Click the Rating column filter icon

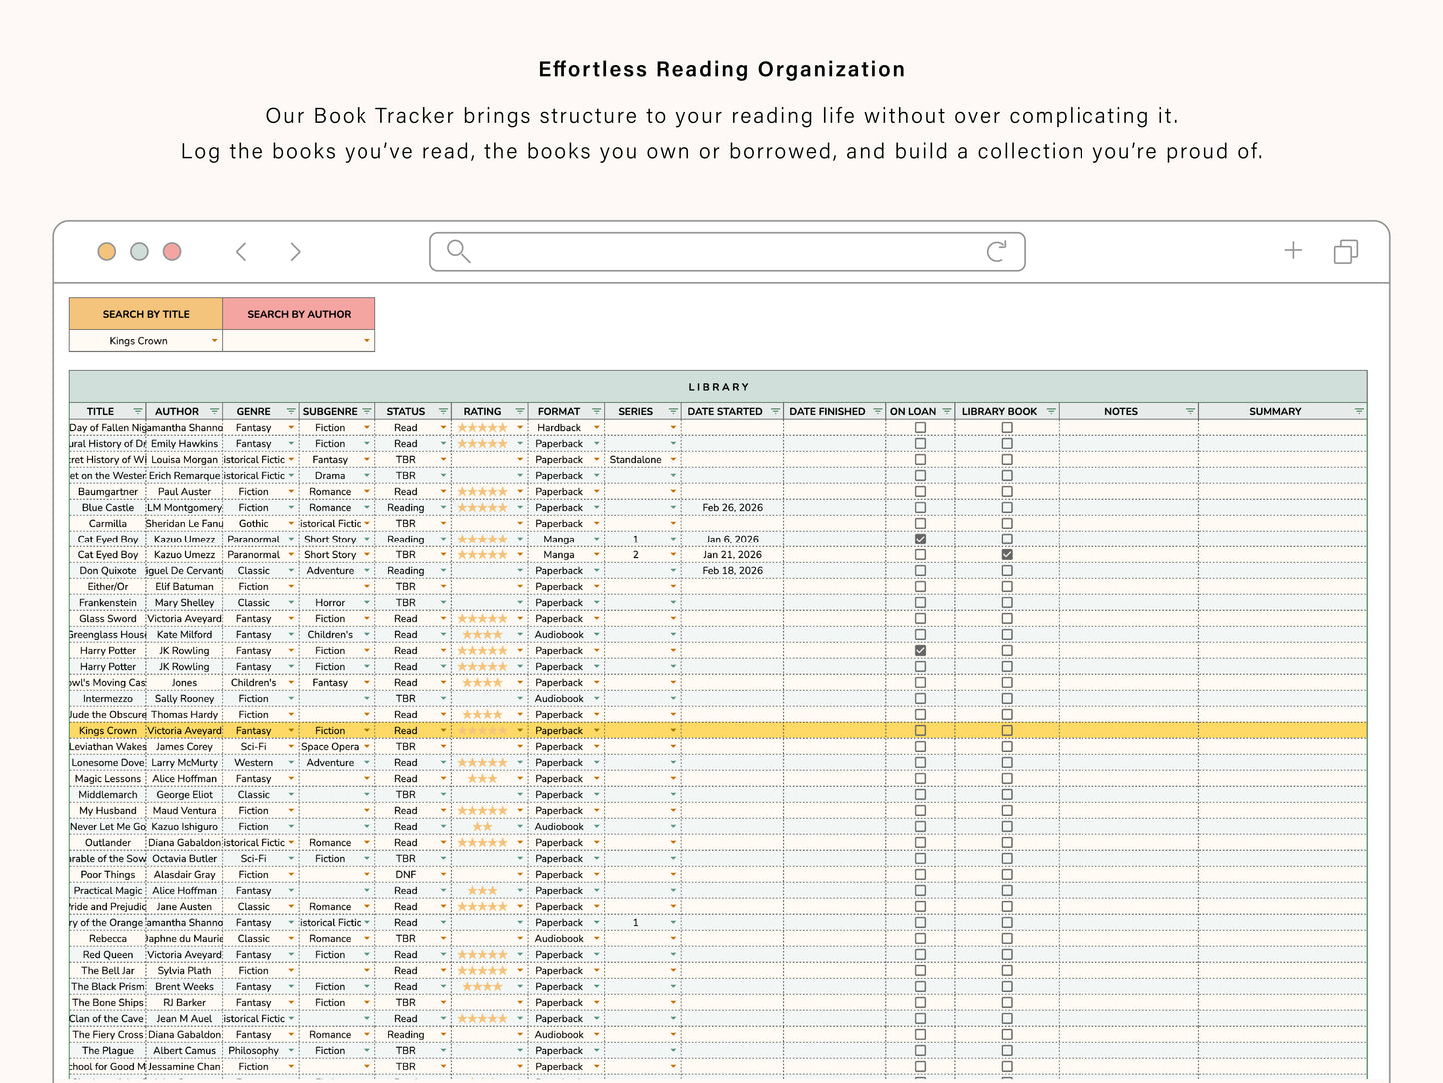pos(520,411)
